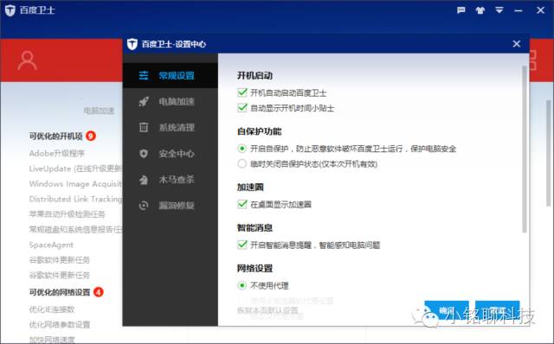Viewport: 554px width, 344px height.
Task: Select the 常规设置 tab
Action: 171,75
